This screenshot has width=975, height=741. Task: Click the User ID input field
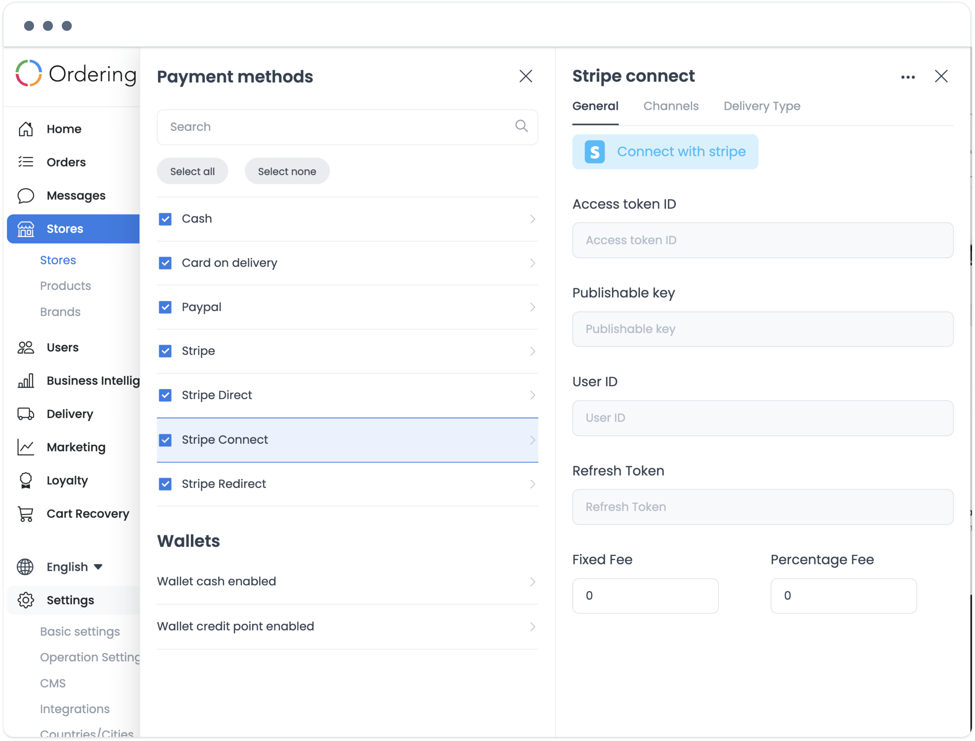tap(762, 418)
